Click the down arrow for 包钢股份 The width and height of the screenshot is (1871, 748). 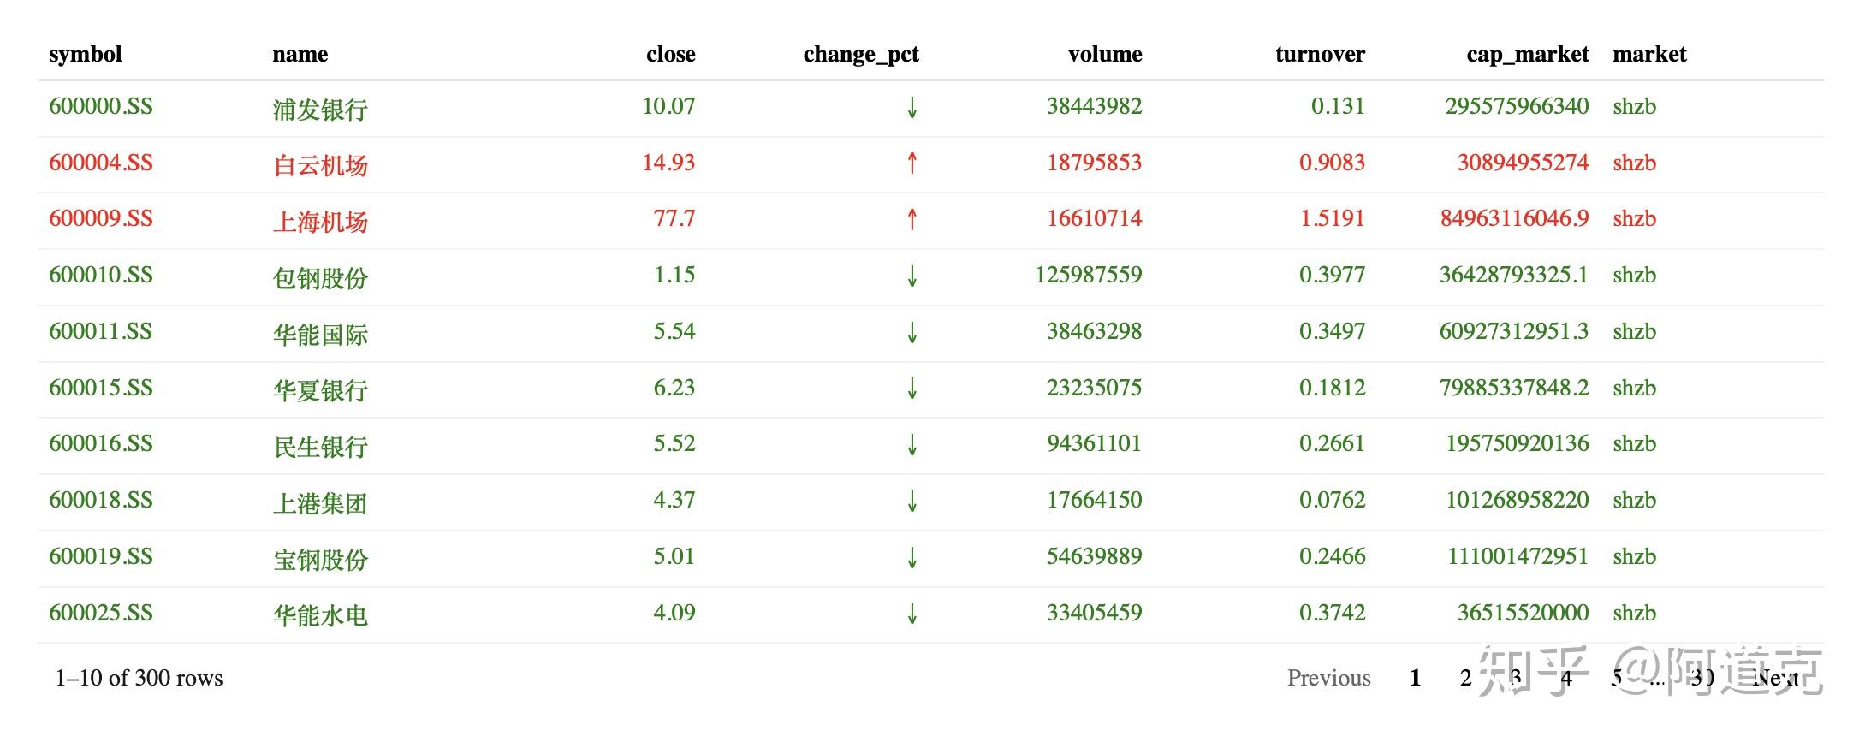[912, 276]
